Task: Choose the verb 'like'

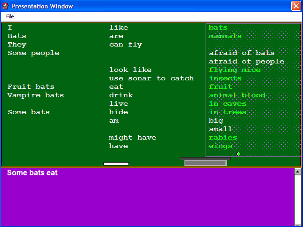Action: pyautogui.click(x=119, y=28)
